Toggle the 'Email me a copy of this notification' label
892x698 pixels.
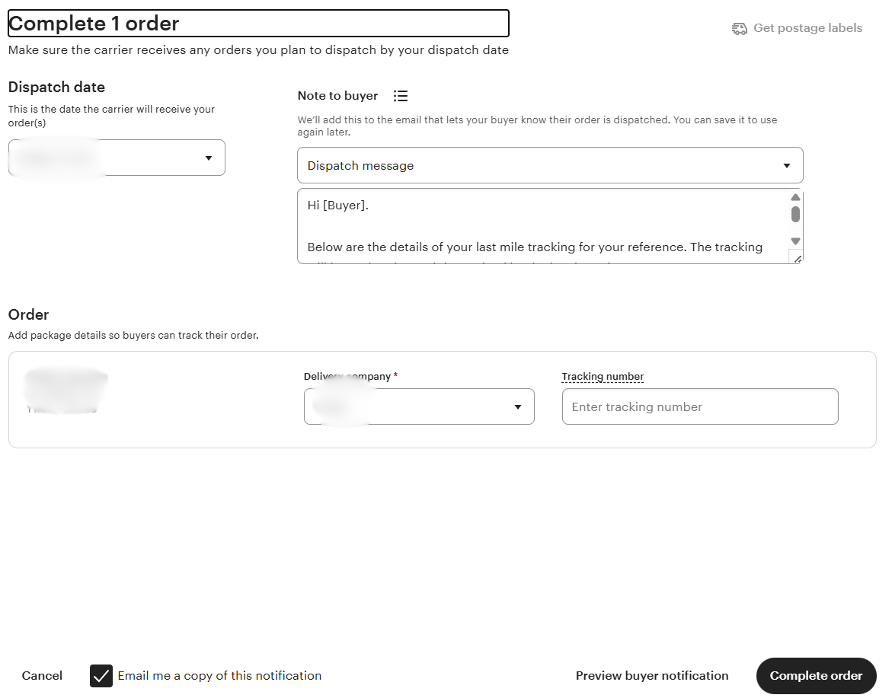click(219, 676)
